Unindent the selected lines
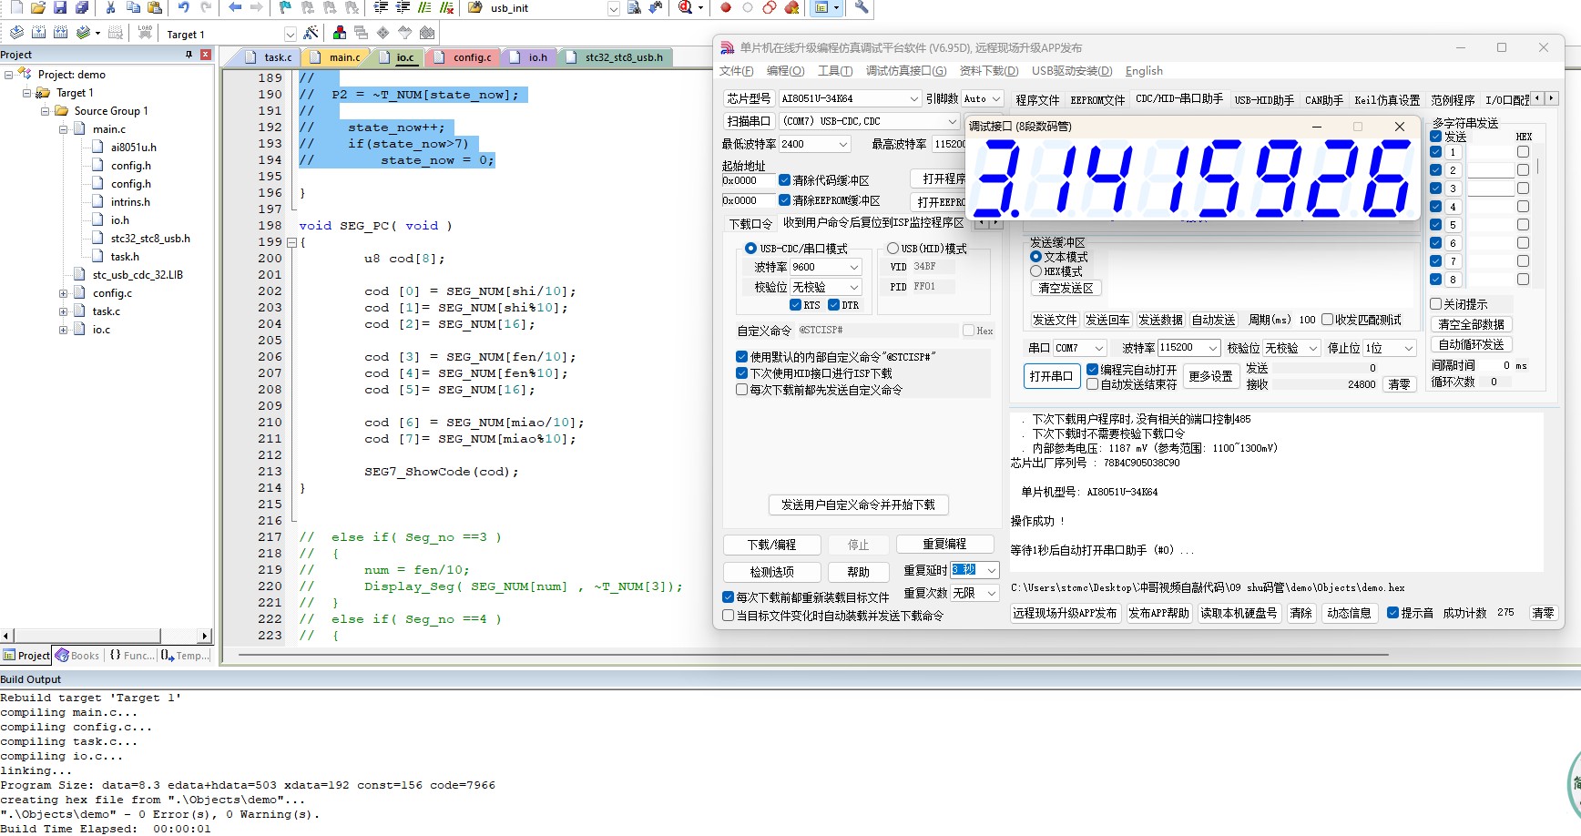The width and height of the screenshot is (1581, 836). pos(403,7)
